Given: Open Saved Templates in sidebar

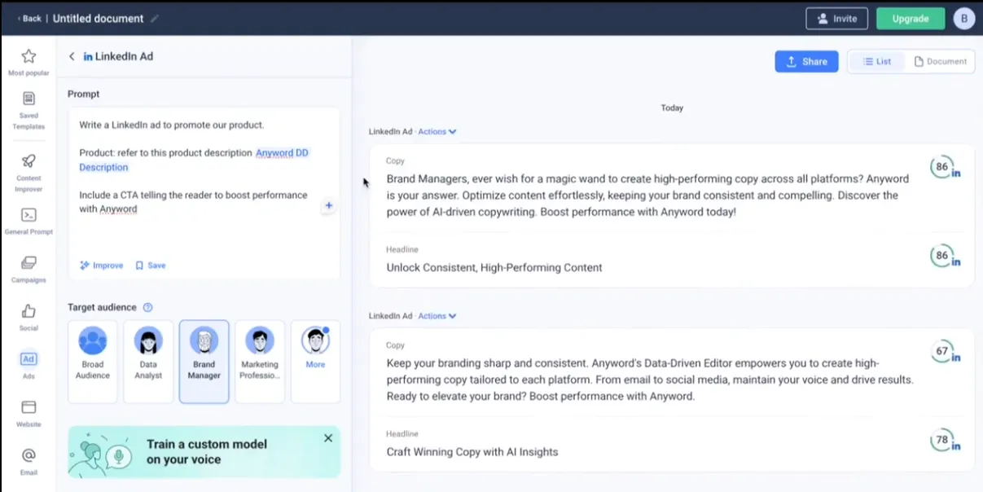Looking at the screenshot, I should (29, 99).
